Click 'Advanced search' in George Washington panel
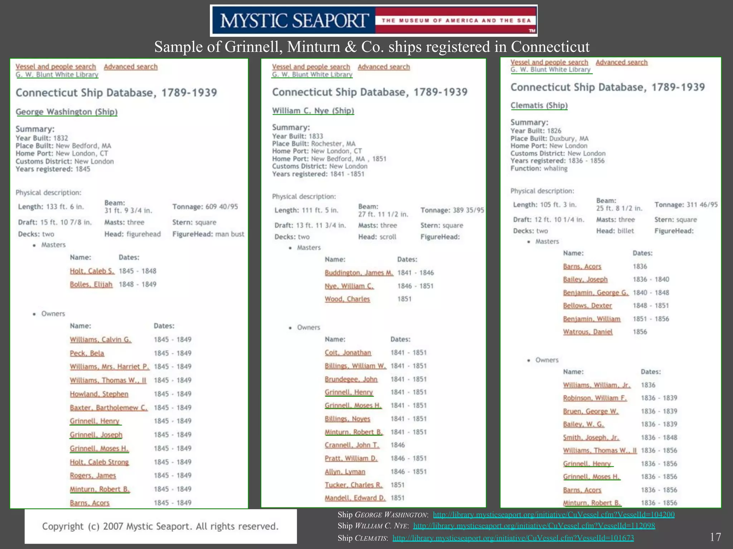The width and height of the screenshot is (733, 549). click(131, 67)
